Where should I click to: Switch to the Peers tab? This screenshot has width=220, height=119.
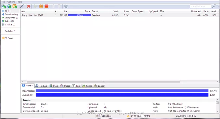(54, 86)
